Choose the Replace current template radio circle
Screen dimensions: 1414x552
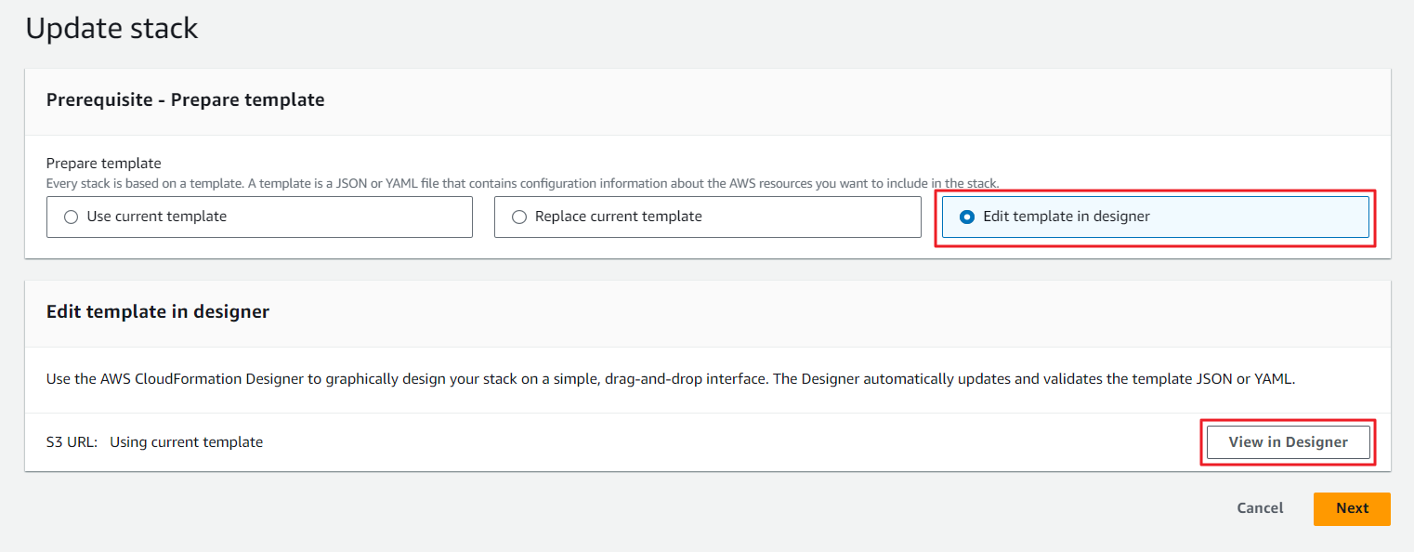519,217
